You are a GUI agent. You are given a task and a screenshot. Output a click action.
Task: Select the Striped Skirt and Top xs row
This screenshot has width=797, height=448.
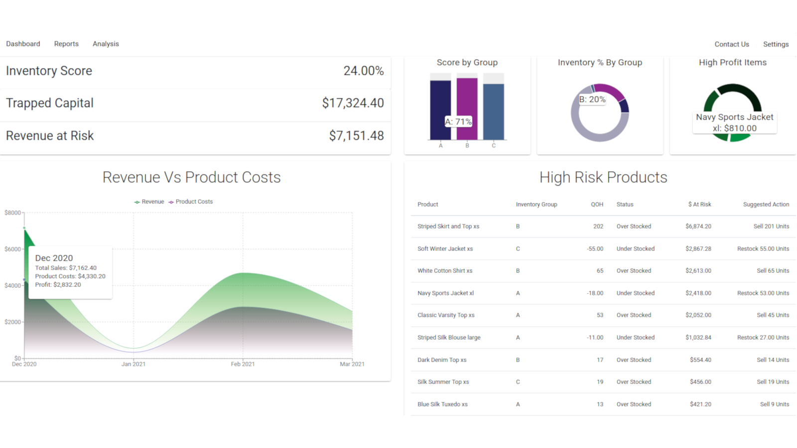tap(603, 226)
